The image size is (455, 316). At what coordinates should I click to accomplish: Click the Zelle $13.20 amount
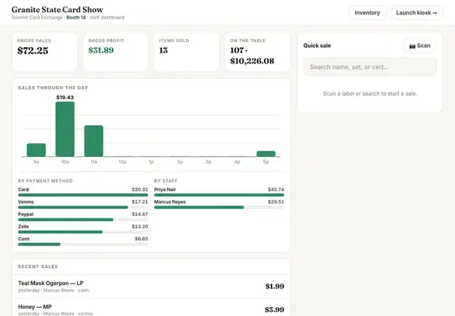pyautogui.click(x=140, y=227)
